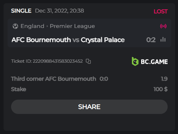Click the 100 $ stake amount

coord(160,89)
